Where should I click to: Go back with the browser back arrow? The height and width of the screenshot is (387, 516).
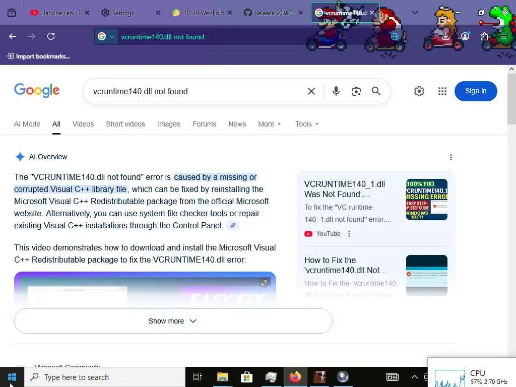13,36
